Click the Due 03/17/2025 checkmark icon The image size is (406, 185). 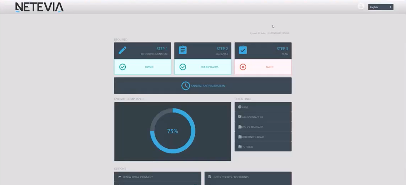183,67
